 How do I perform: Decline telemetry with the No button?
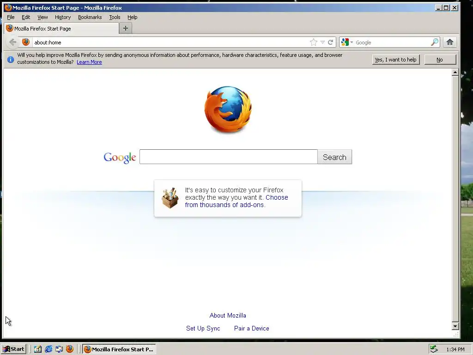pyautogui.click(x=440, y=60)
